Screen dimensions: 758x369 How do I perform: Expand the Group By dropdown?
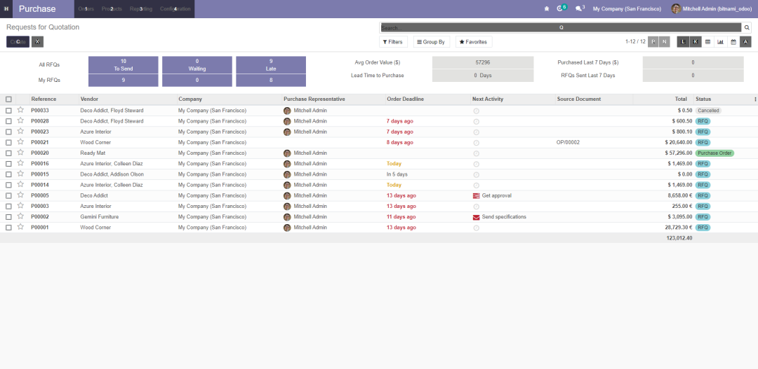coord(431,42)
